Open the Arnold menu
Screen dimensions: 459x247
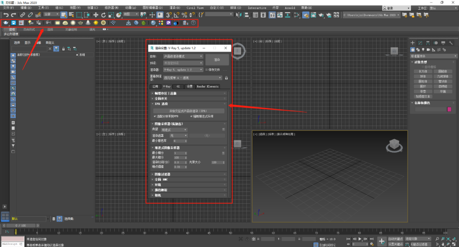(290, 8)
